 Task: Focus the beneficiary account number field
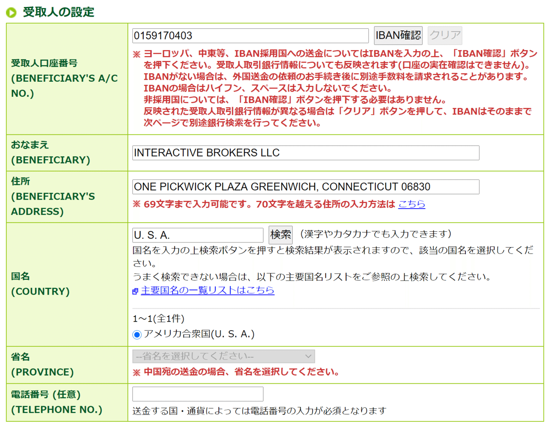[x=250, y=36]
